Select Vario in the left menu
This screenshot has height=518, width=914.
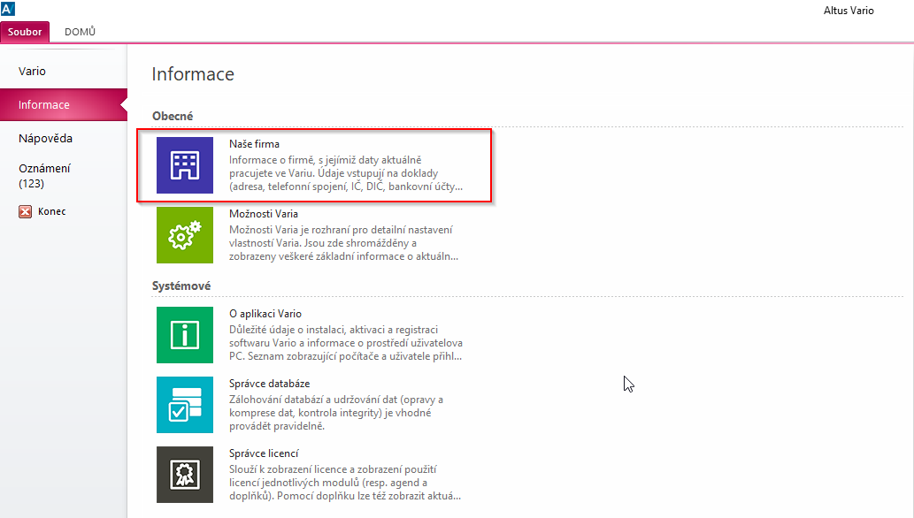pos(64,71)
